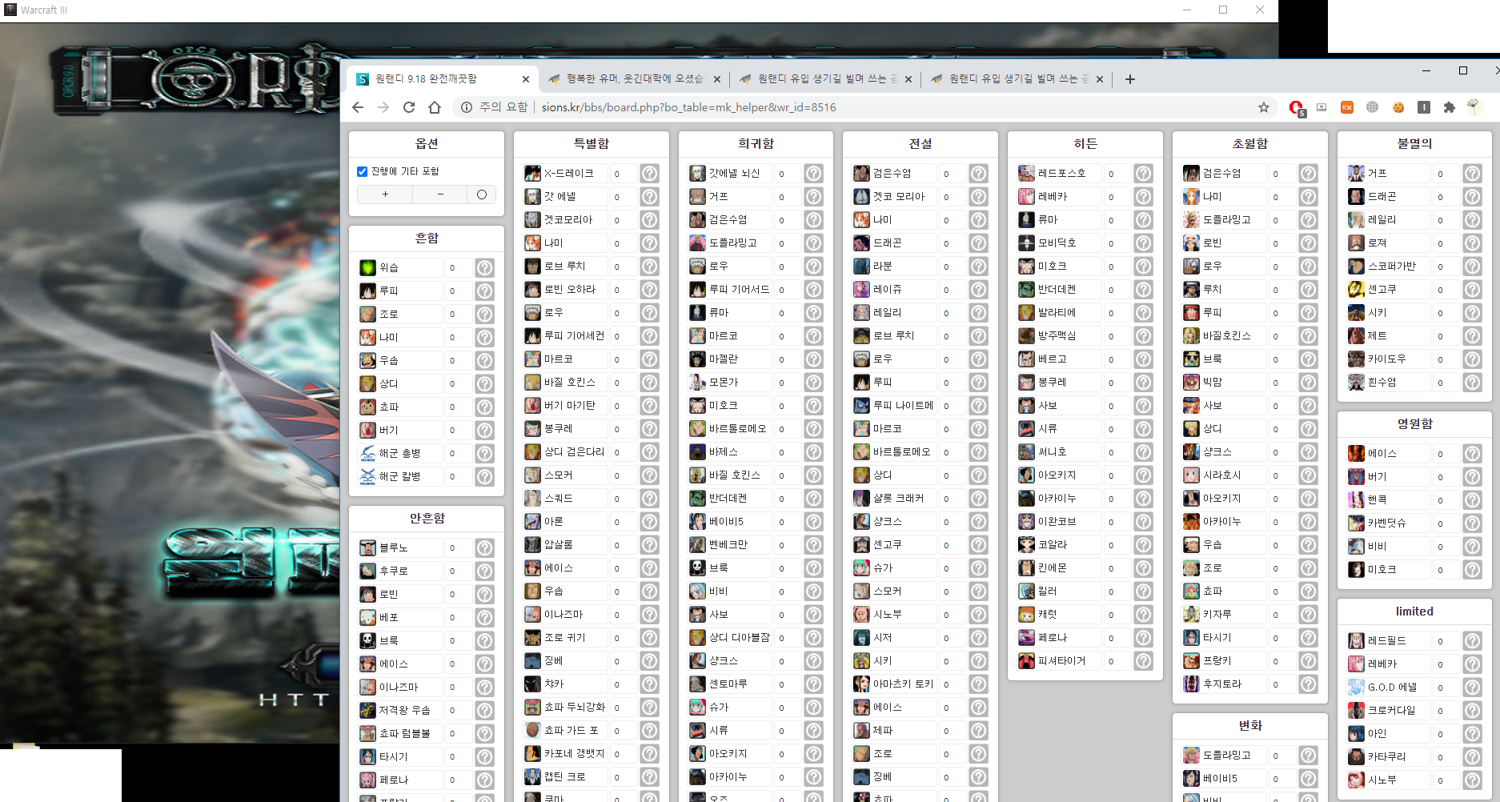
Task: Open the browser extensions puzzle icon
Action: click(1449, 107)
